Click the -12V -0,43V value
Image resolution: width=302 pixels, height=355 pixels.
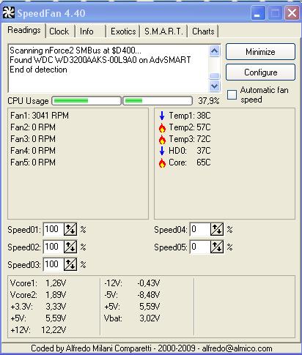(149, 283)
